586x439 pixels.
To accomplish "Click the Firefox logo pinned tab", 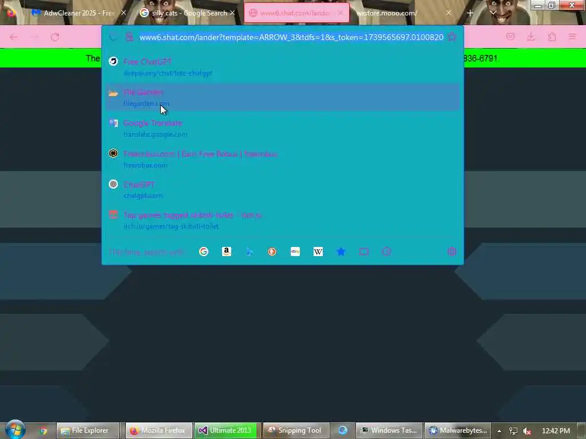I will pyautogui.click(x=11, y=13).
